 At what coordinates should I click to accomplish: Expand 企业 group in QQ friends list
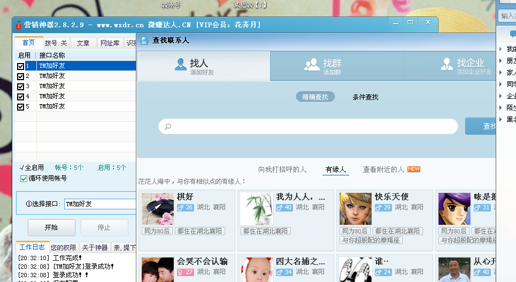click(x=500, y=96)
